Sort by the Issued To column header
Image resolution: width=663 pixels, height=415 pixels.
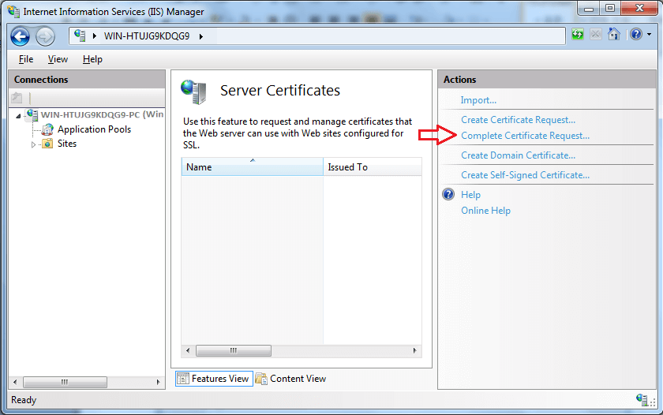point(373,167)
